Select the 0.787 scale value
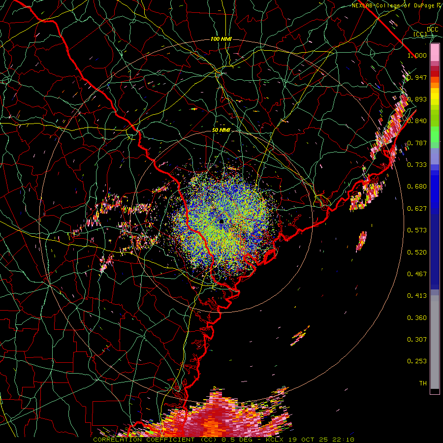 [417, 143]
